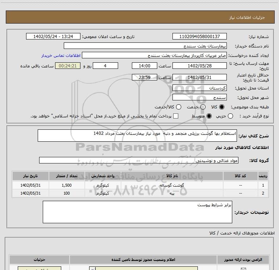
Task: Click the delivery city field سنندج
Action: (200, 97)
